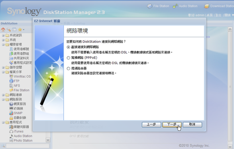Image resolution: width=234 pixels, height=149 pixels.
Task: Open the star favorites dropdown
Action: (21, 29)
